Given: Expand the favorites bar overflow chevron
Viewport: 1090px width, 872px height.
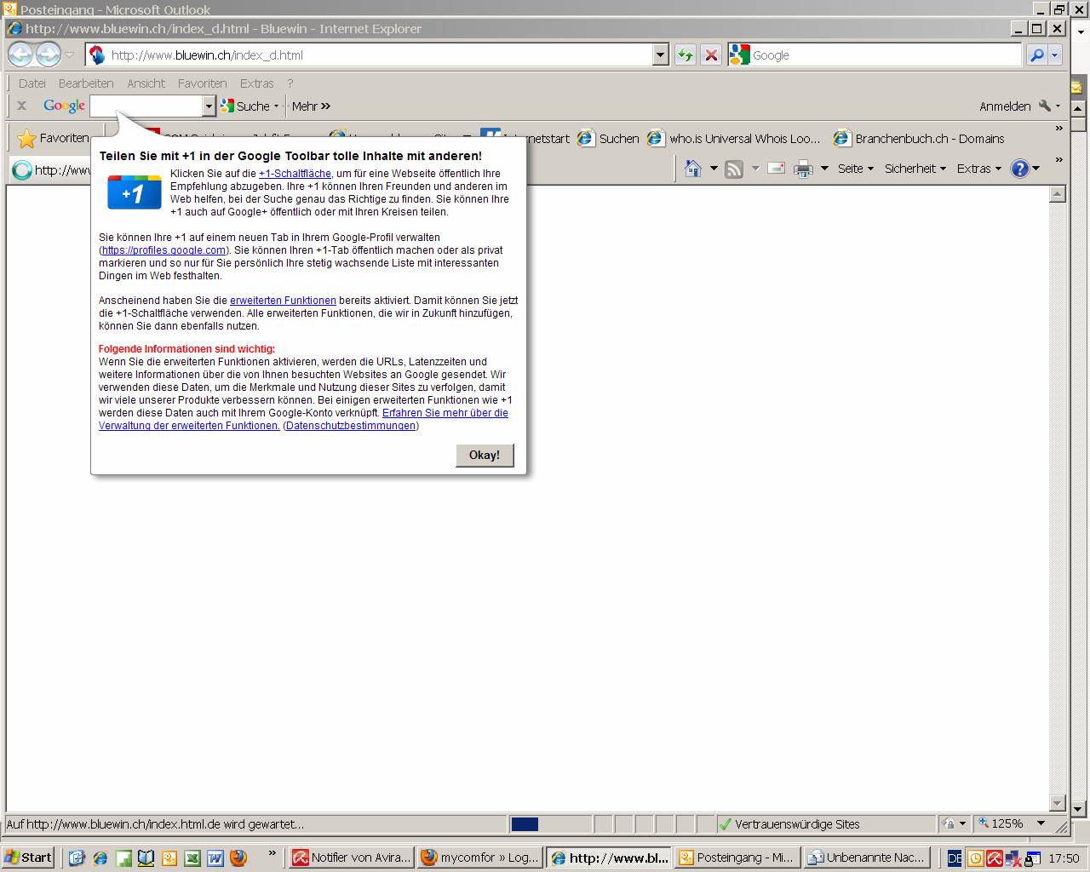Looking at the screenshot, I should [x=1058, y=129].
